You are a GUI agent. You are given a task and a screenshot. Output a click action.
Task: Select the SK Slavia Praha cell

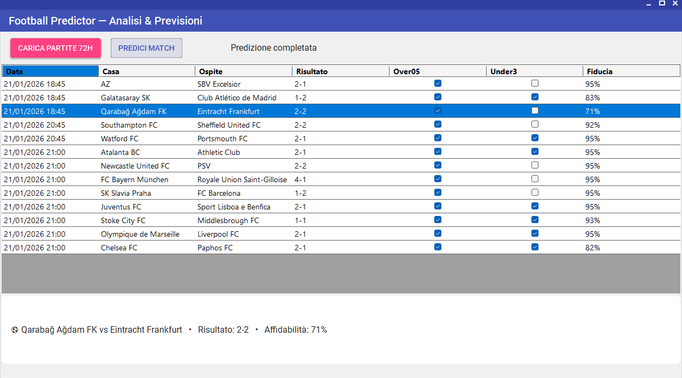click(x=147, y=193)
